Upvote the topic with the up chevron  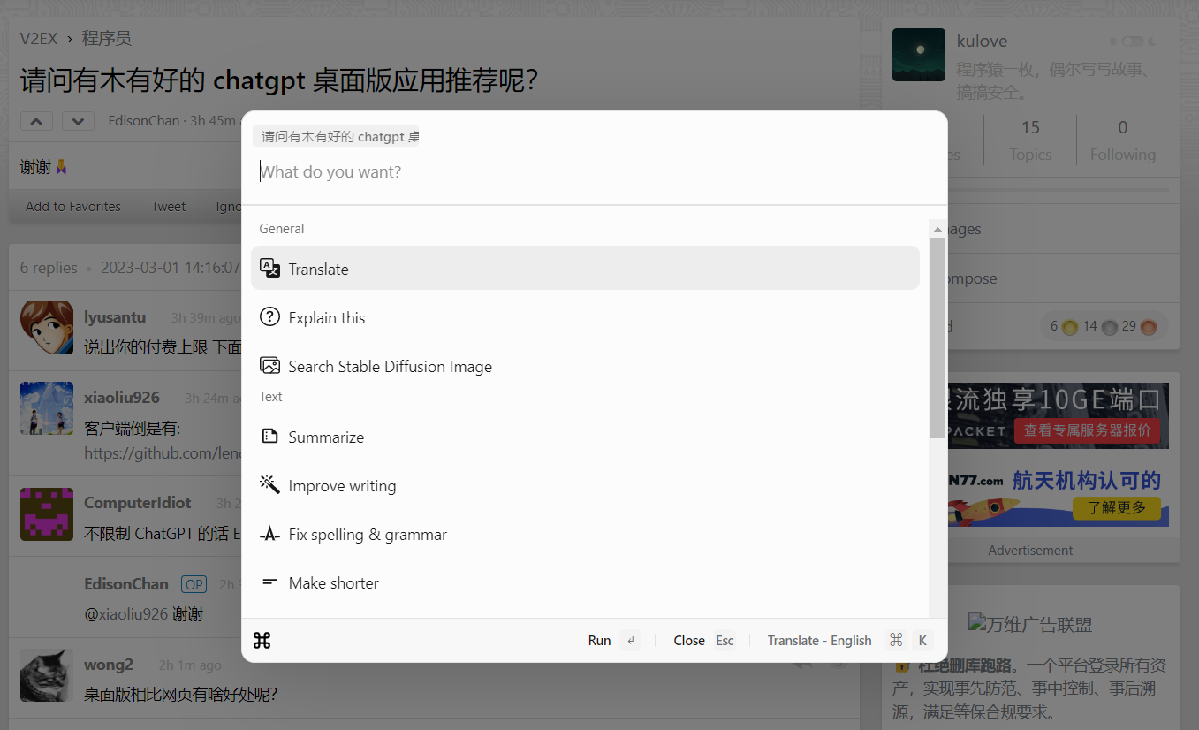point(36,121)
